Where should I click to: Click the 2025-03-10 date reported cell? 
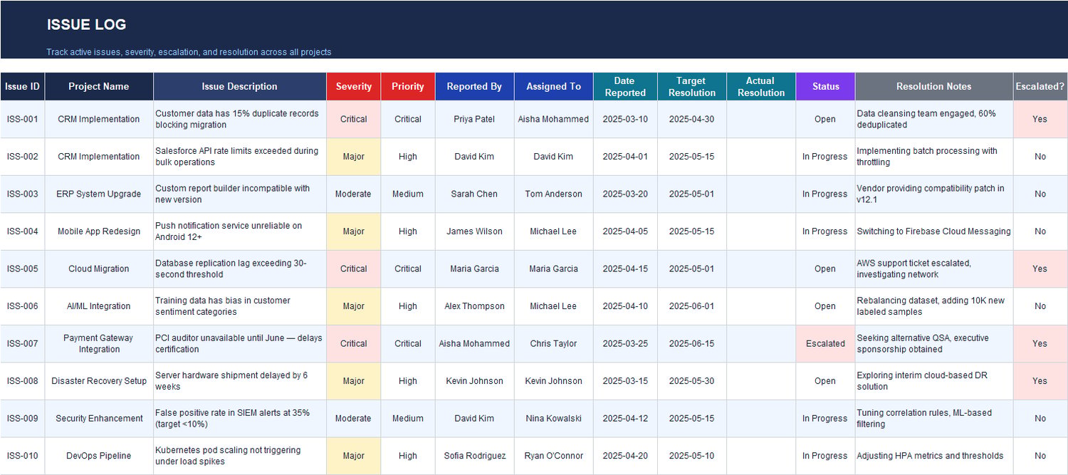[625, 119]
